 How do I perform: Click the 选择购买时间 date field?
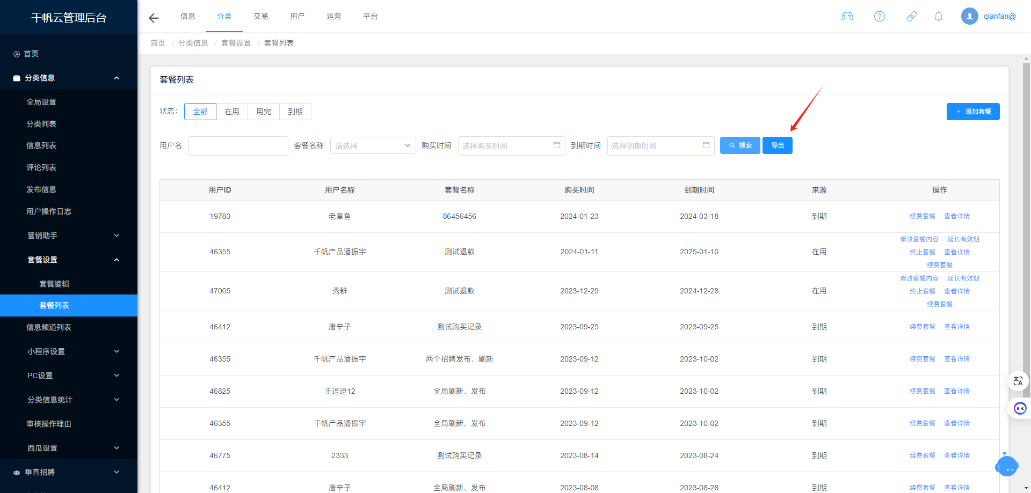pyautogui.click(x=511, y=146)
